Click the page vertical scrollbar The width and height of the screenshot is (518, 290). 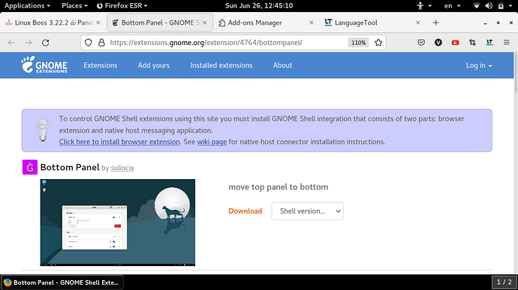coord(516,73)
